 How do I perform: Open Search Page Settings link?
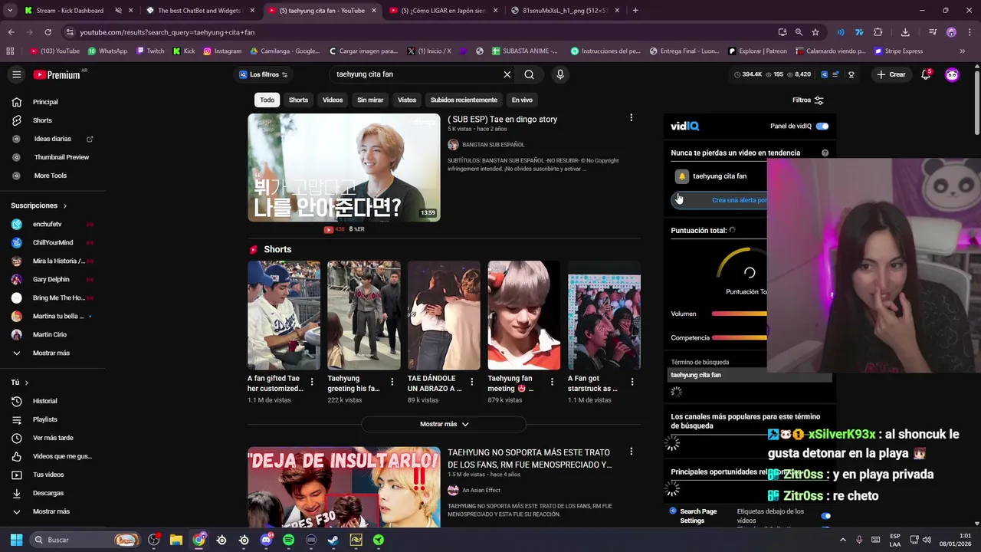697,516
